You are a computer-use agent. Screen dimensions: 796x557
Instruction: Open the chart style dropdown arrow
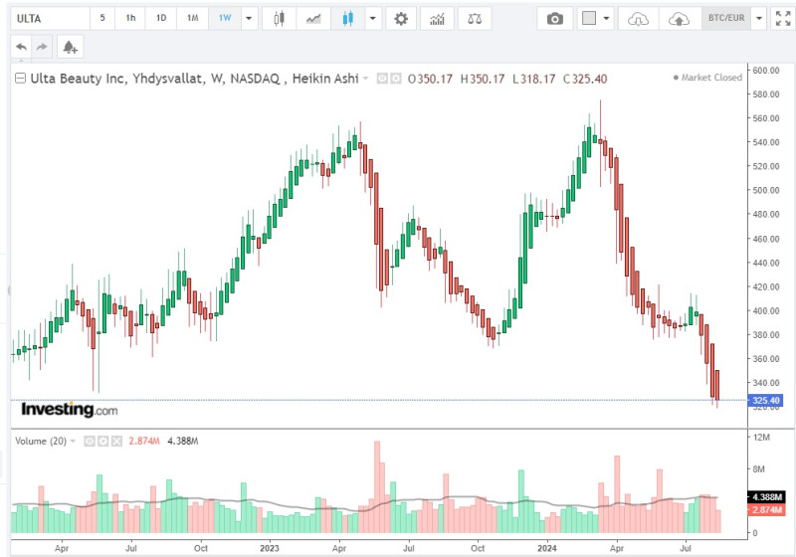tap(372, 19)
